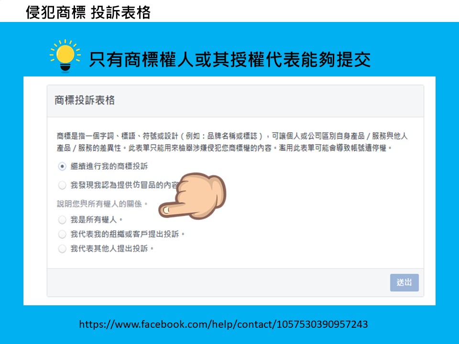Screen dimensions: 459x344
Task: Click the headline 只有商標權人或其授權代表能夠提交
Action: 230,59
